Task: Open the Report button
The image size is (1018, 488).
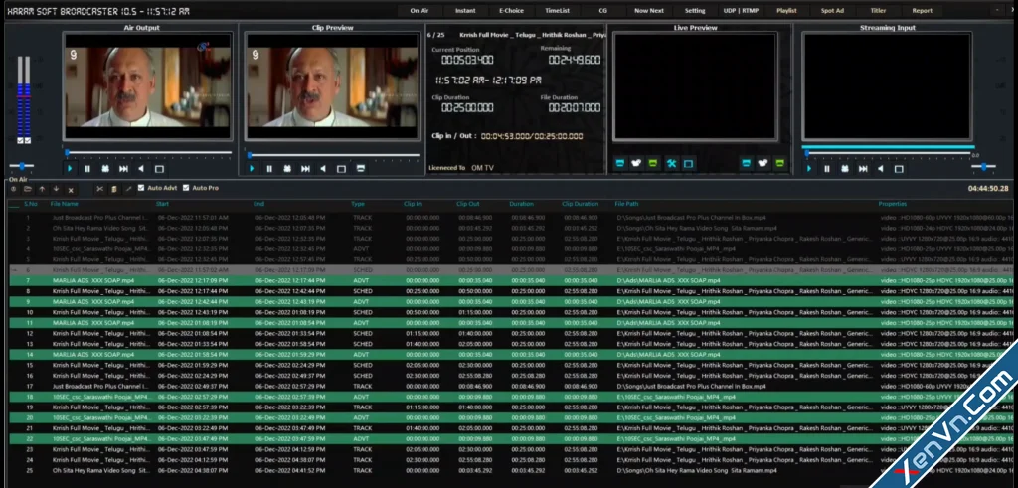Action: pos(922,10)
